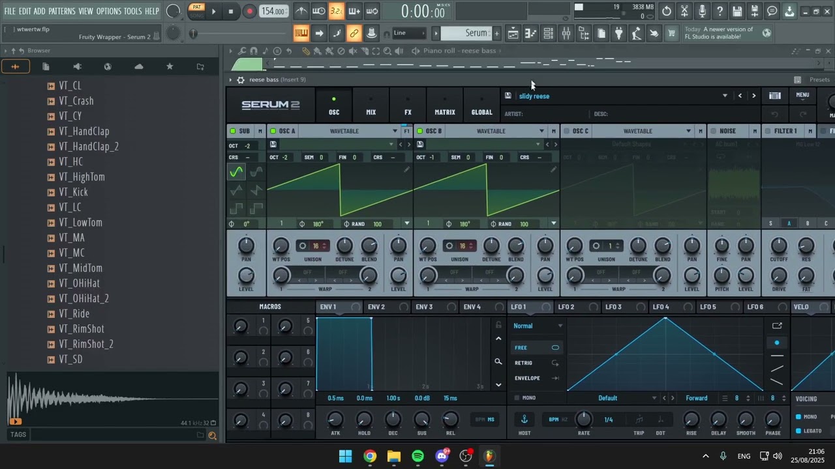
Task: Click the shopping cart content library icon
Action: tap(671, 33)
